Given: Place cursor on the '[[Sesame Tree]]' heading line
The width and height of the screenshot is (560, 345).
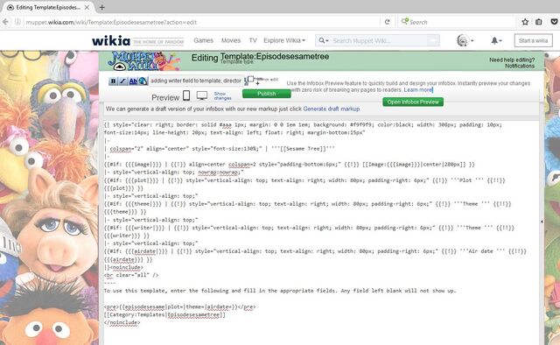Looking at the screenshot, I should [220, 148].
